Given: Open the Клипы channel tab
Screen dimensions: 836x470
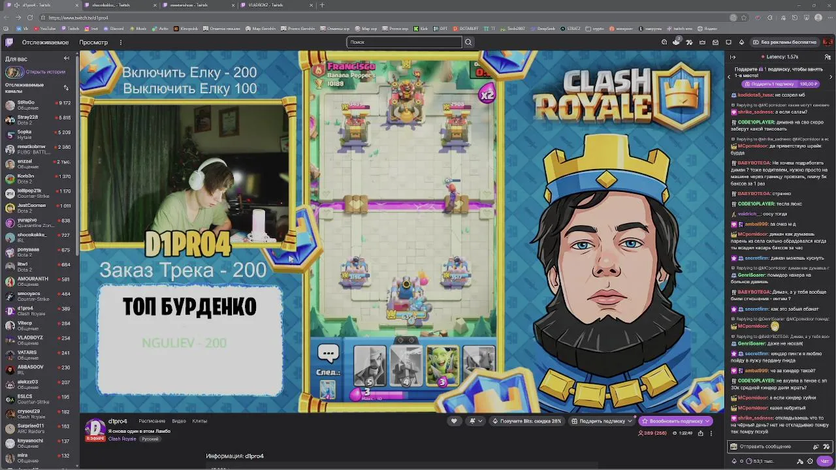Looking at the screenshot, I should pos(200,421).
